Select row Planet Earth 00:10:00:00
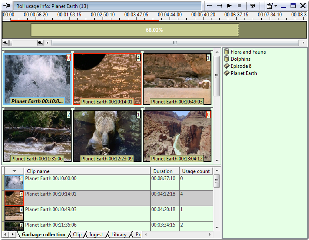Screen dimensions: 309x240 tap(108, 183)
